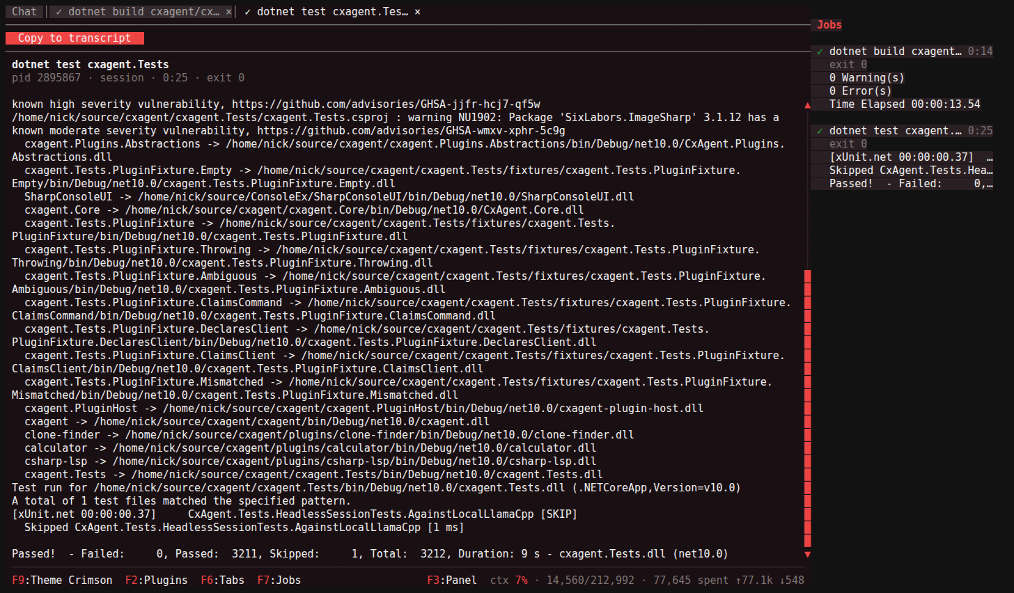The height and width of the screenshot is (593, 1014).
Task: Toggle F3:Panel in the status bar
Action: 452,580
